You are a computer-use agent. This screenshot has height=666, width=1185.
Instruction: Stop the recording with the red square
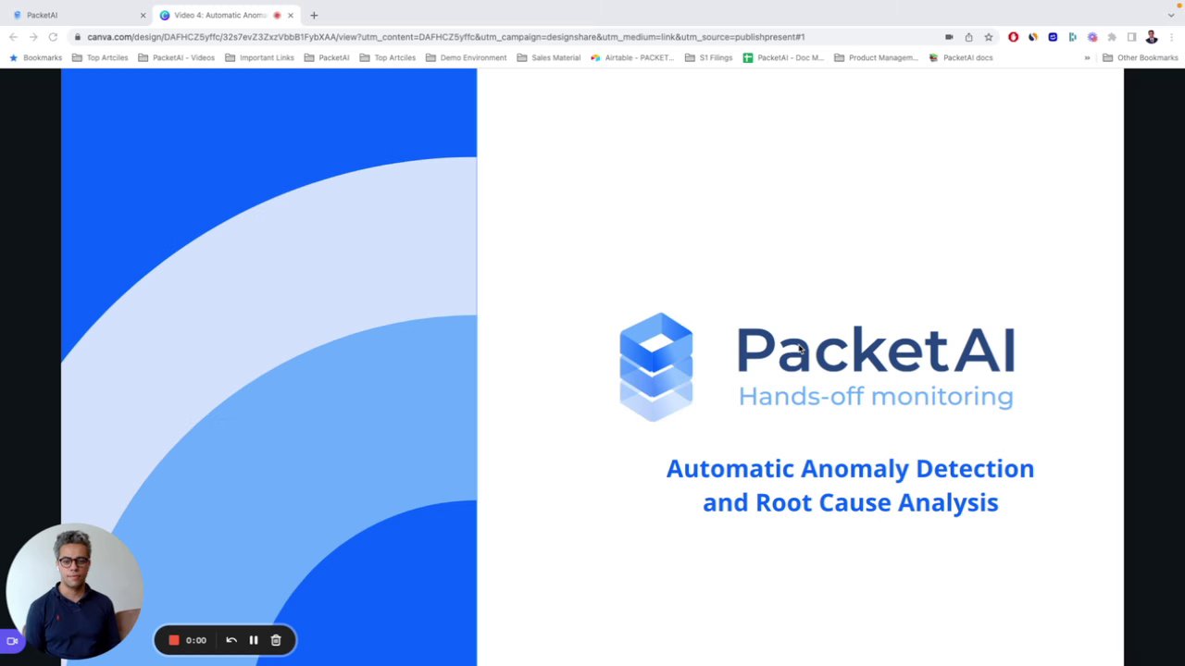(173, 640)
